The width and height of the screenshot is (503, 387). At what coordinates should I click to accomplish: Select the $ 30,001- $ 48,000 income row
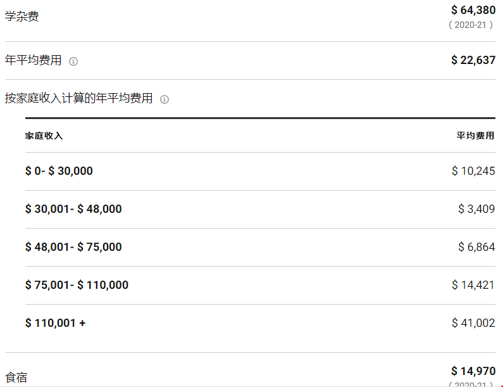tap(73, 209)
